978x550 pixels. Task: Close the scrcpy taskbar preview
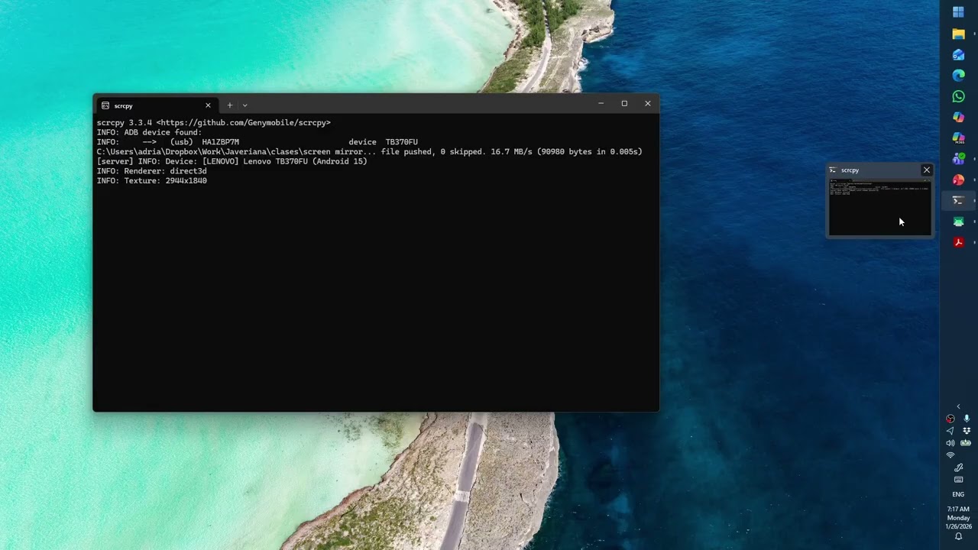point(927,170)
